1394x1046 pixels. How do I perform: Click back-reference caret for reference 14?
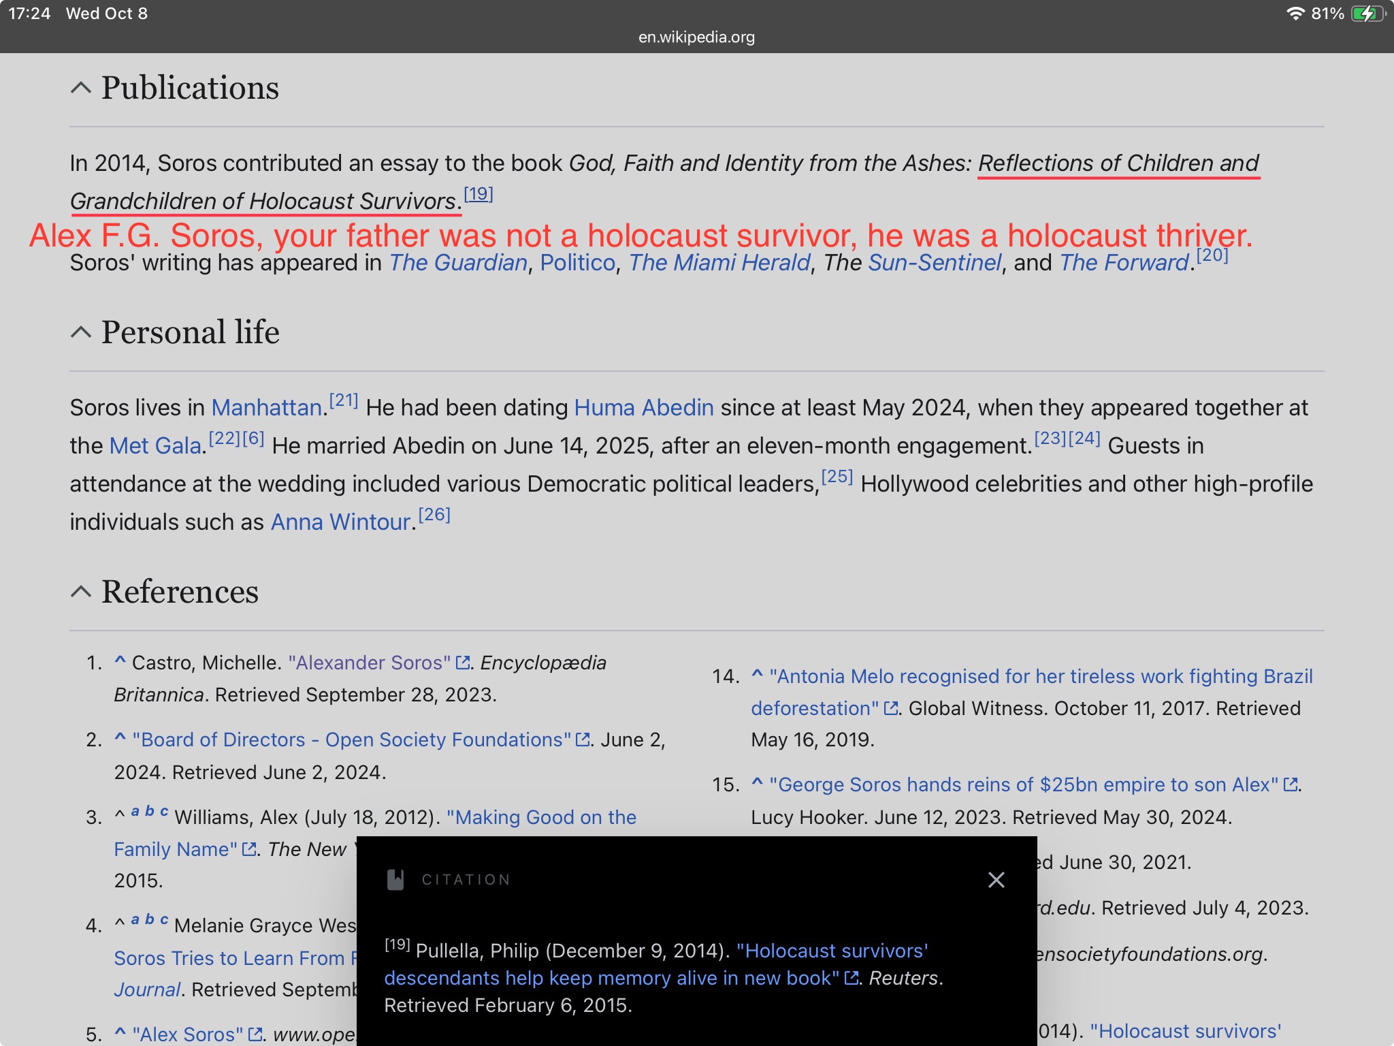(x=757, y=674)
